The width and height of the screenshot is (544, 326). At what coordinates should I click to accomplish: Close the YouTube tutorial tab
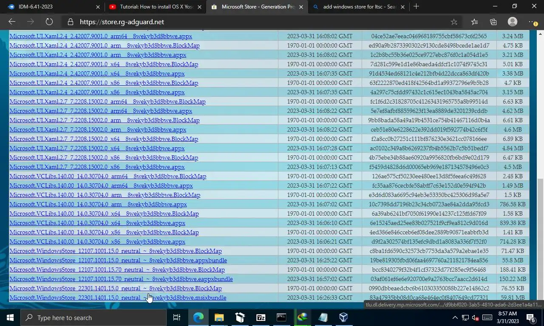pyautogui.click(x=200, y=7)
